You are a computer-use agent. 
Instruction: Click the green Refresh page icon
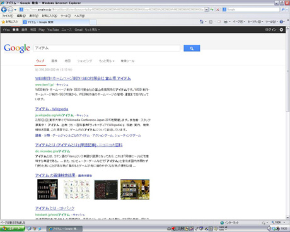point(212,9)
